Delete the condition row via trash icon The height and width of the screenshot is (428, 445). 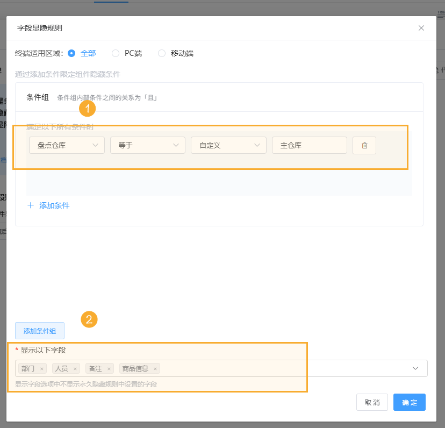(x=364, y=145)
